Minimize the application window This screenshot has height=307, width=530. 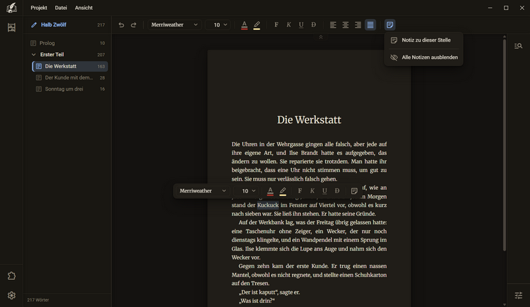click(x=490, y=8)
